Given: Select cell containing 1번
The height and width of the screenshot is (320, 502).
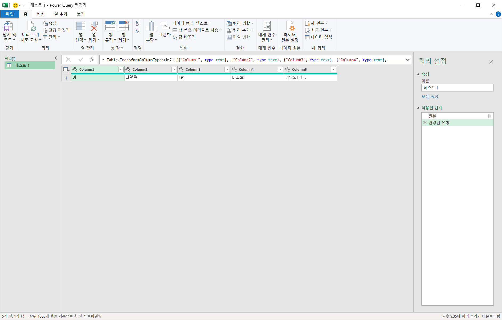Looking at the screenshot, I should [204, 78].
